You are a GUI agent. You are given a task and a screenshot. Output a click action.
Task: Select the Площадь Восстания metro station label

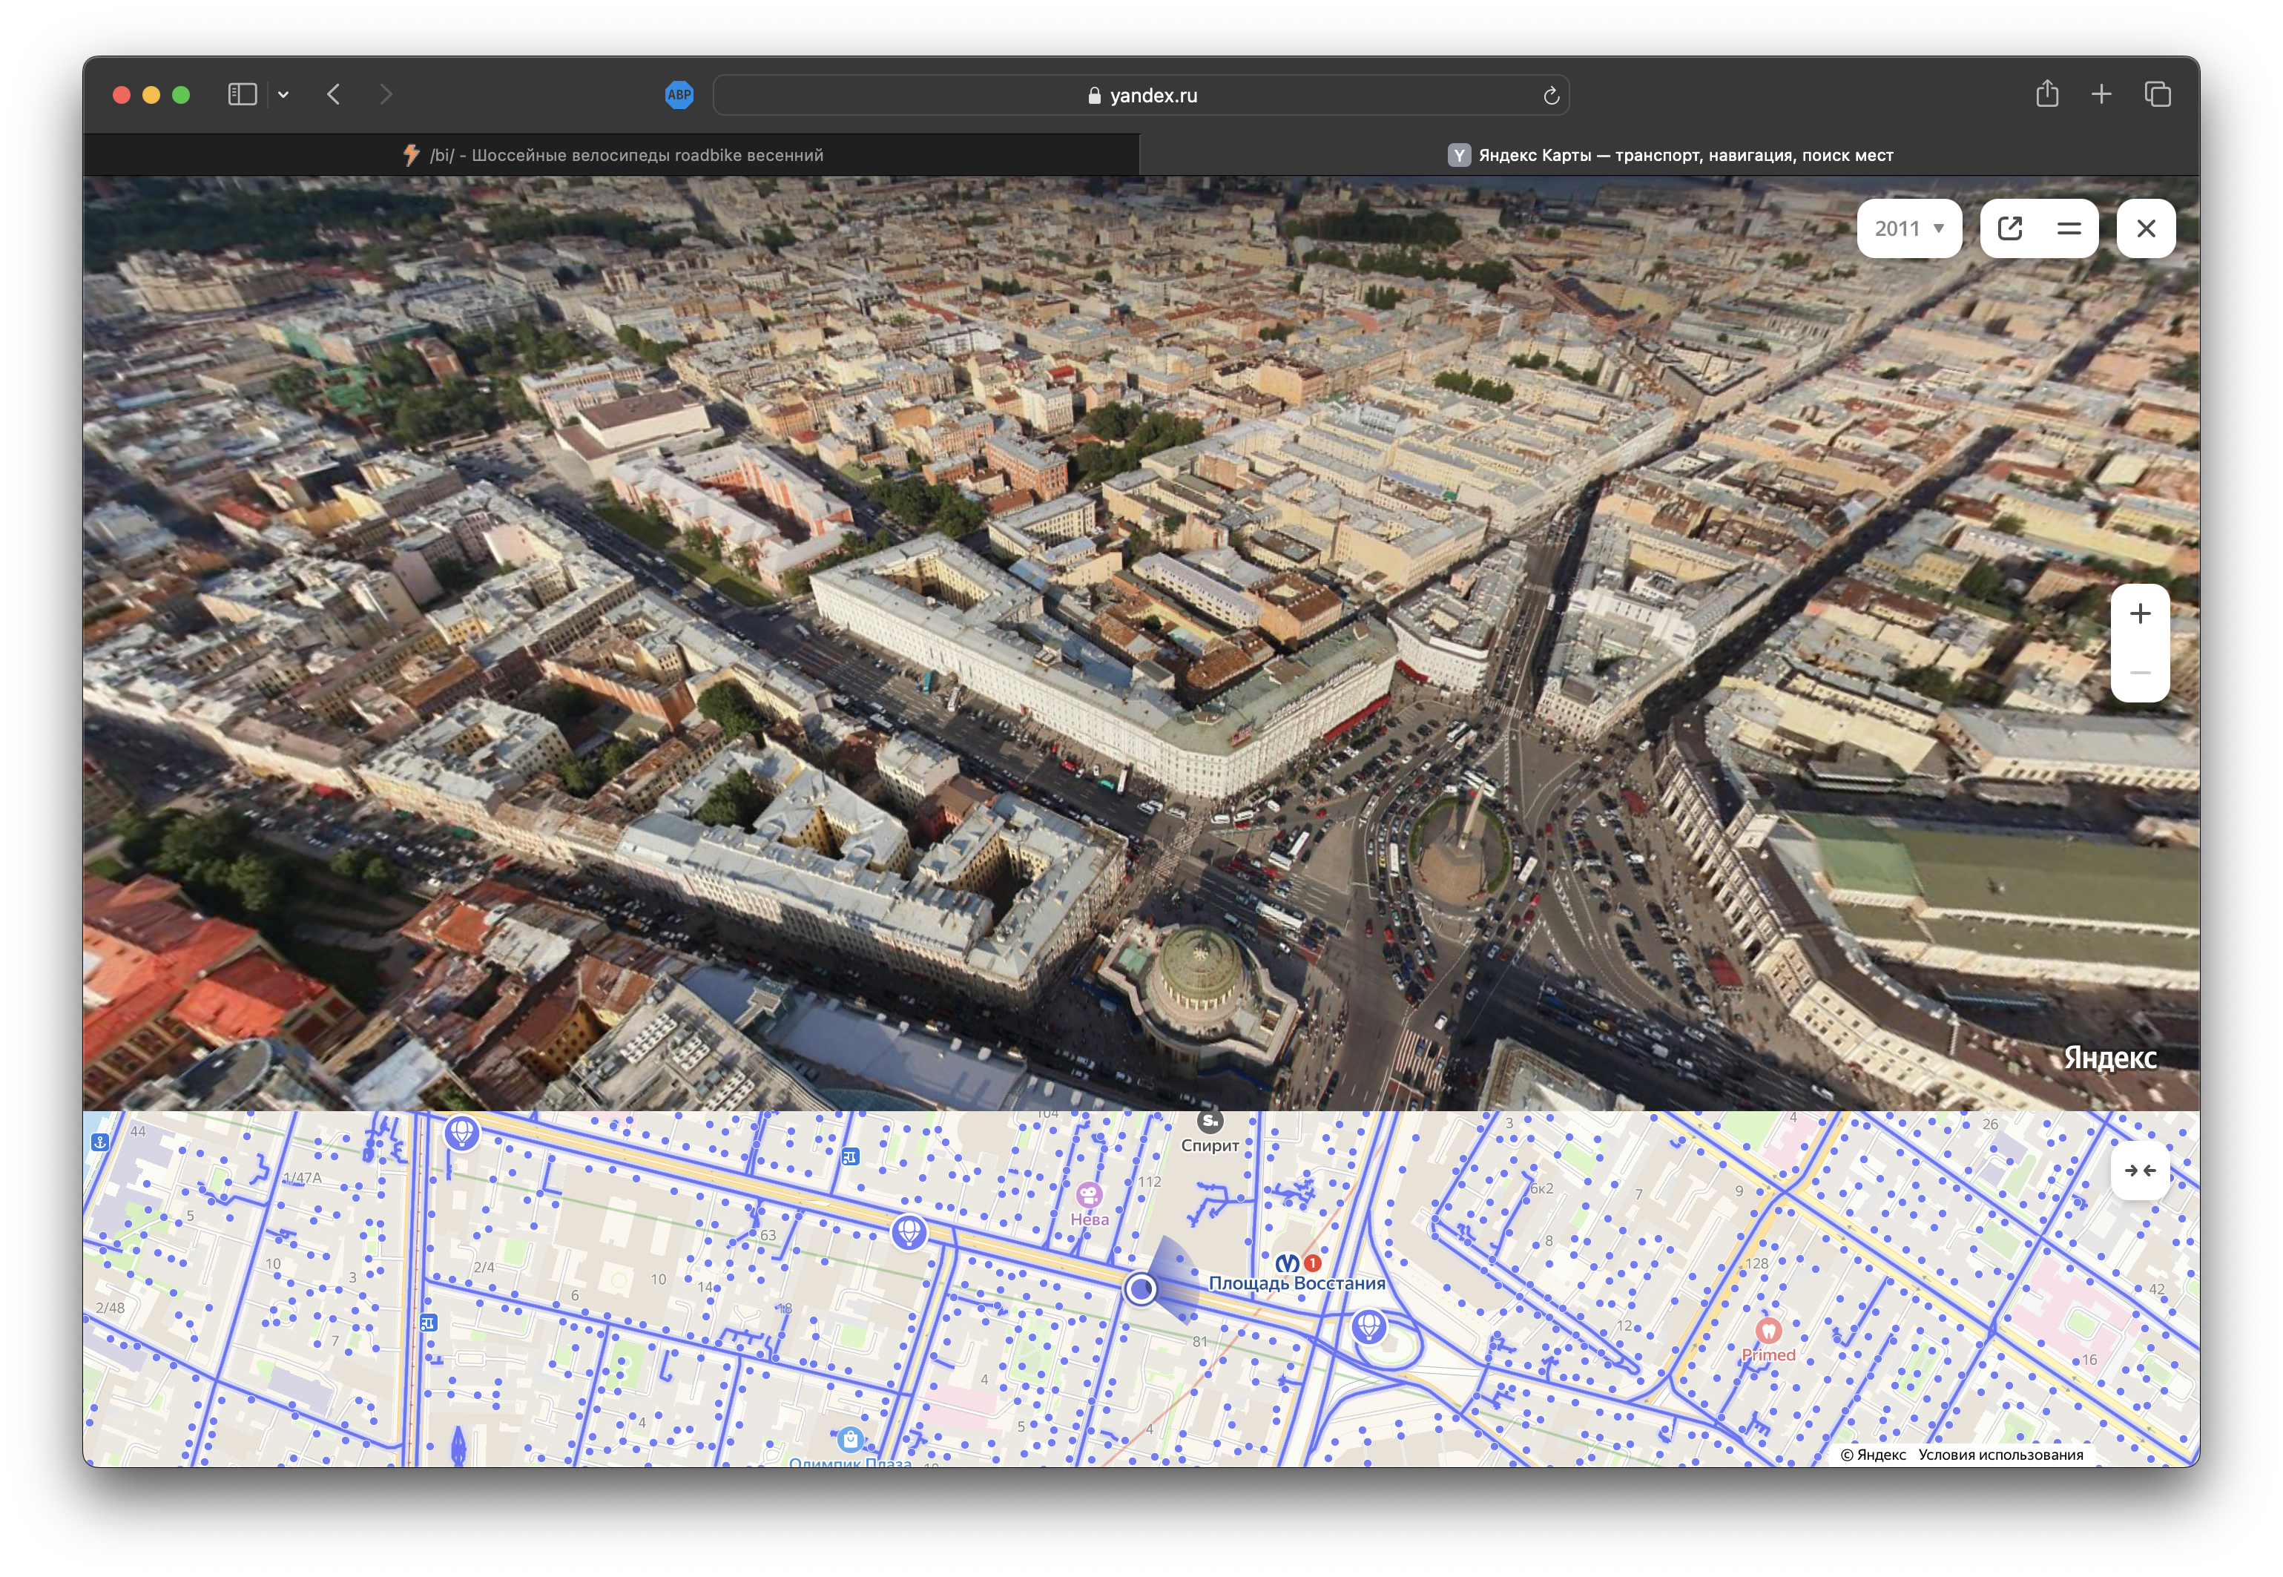click(x=1296, y=1283)
